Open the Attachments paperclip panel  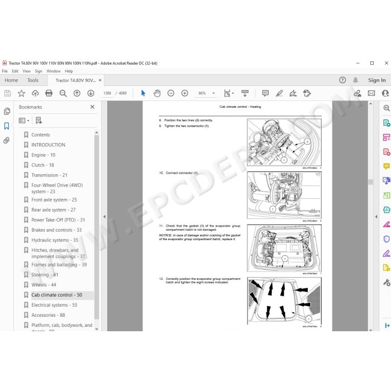tap(7, 140)
